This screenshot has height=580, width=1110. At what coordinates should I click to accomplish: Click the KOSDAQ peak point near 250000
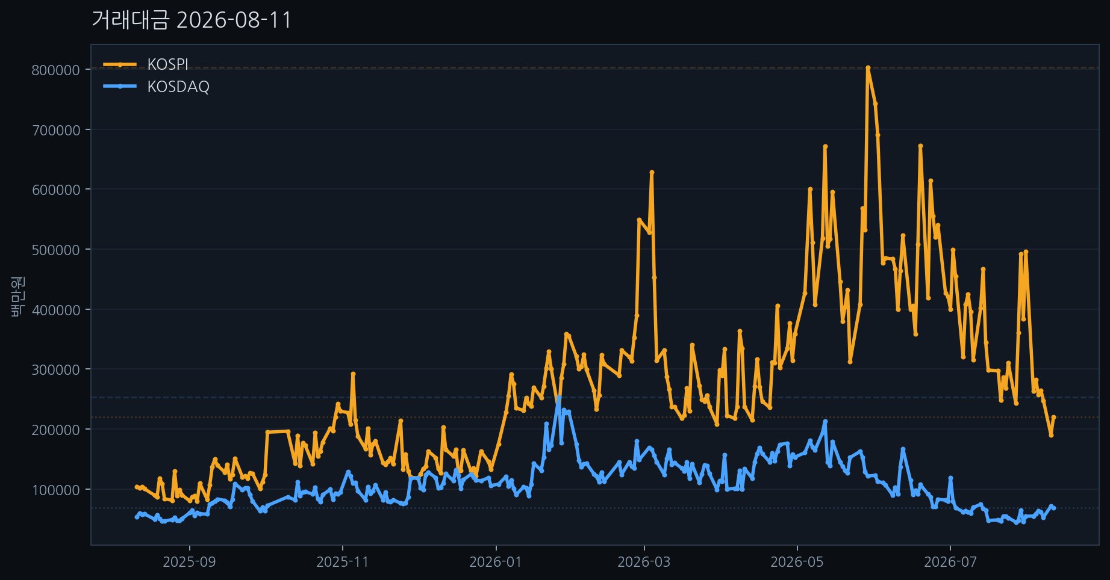pyautogui.click(x=559, y=397)
